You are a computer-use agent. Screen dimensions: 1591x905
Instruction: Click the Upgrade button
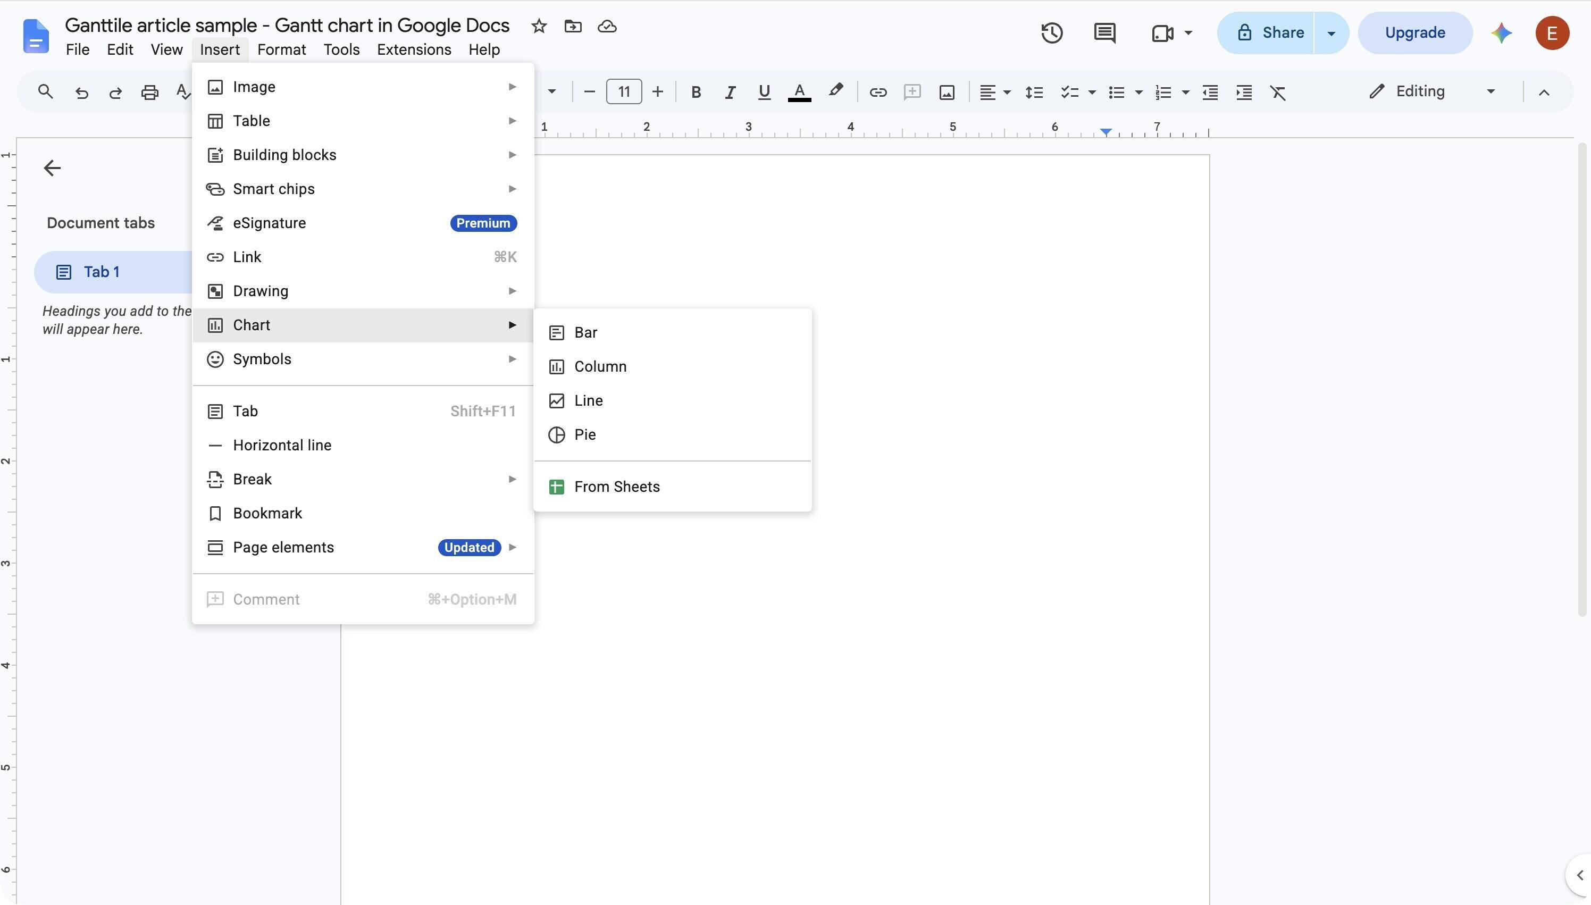1414,33
